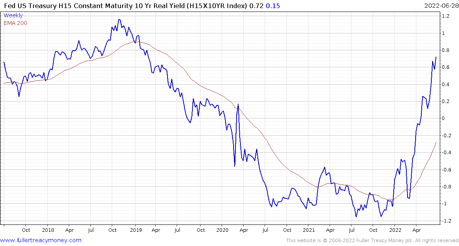Click the 0.8 y-axis label
Viewport: 459px width, 246px height.
coord(446,50)
